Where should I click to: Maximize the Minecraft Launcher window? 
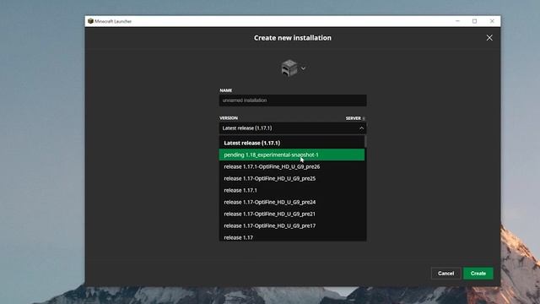(474, 21)
